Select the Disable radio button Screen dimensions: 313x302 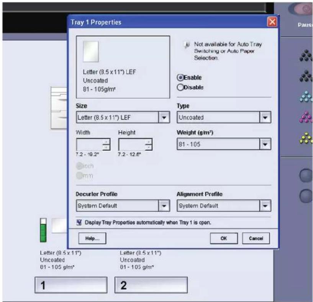pyautogui.click(x=180, y=87)
